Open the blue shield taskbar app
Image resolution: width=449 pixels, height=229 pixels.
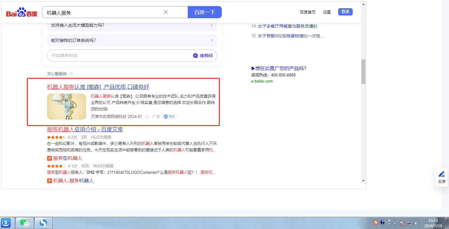pyautogui.click(x=6, y=223)
